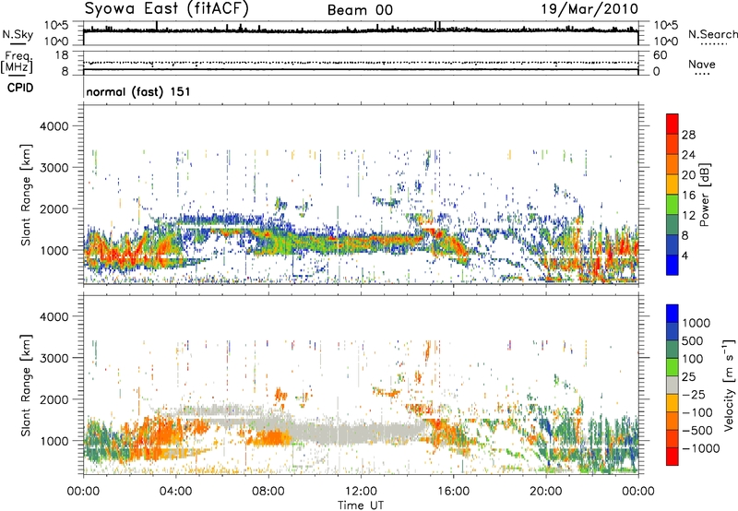Image resolution: width=738 pixels, height=511 pixels.
Task: Click the "3000" tick on the velocity panel
Action: click(x=54, y=358)
